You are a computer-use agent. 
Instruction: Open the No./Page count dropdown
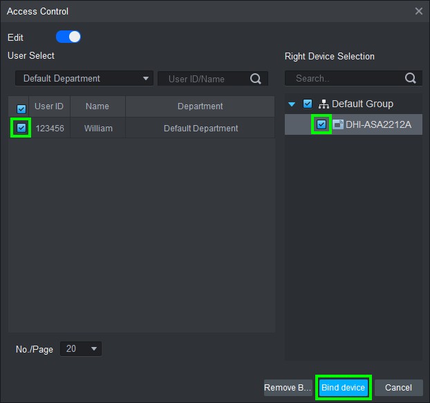[81, 349]
